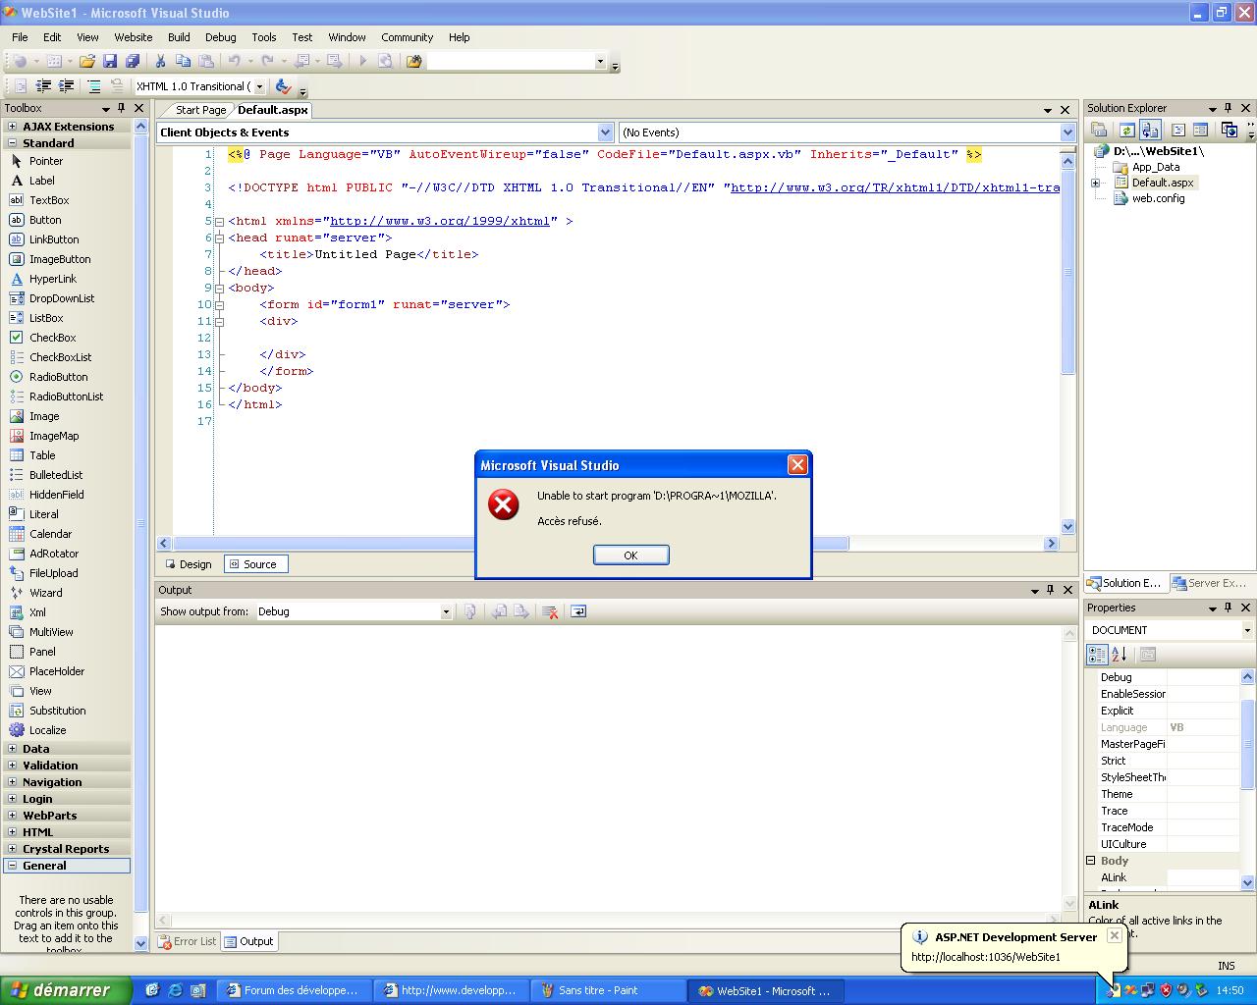The height and width of the screenshot is (1005, 1257).
Task: Click the Save floppy disk icon
Action: [110, 61]
